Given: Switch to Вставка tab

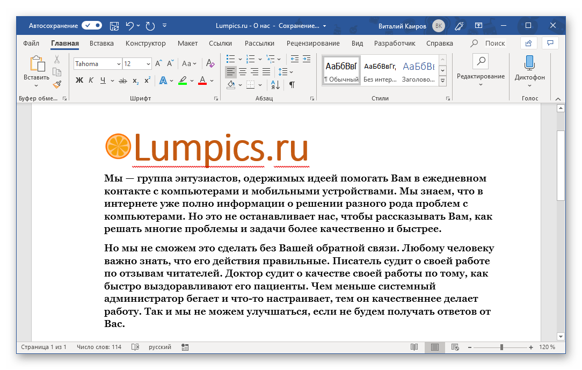Looking at the screenshot, I should (x=101, y=43).
